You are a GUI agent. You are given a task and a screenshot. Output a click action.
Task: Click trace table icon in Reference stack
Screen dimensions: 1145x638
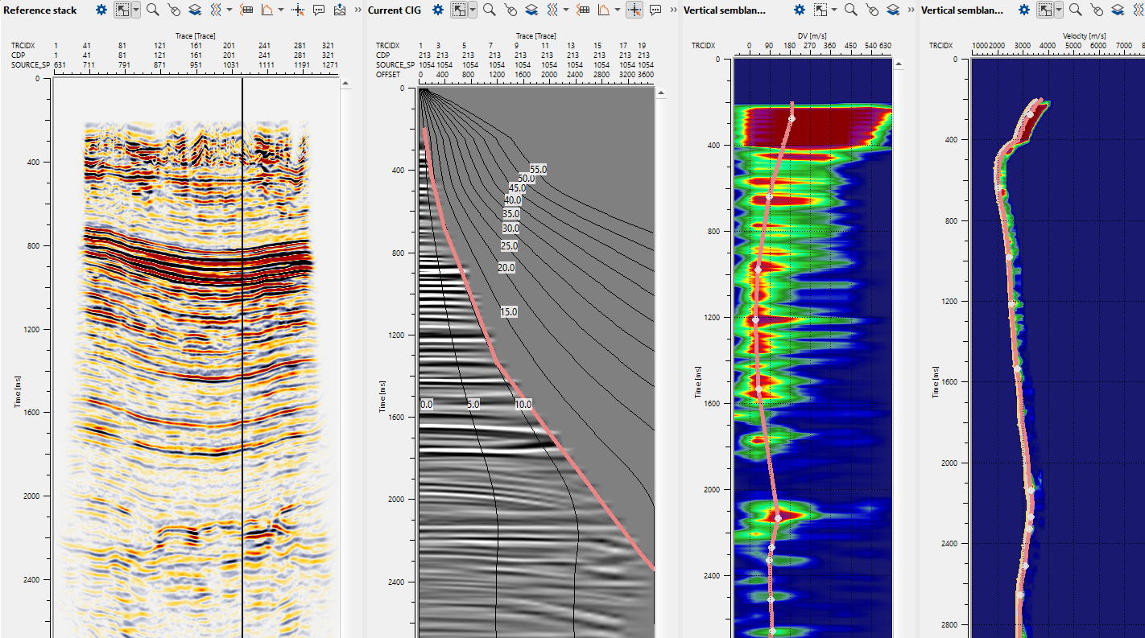coord(246,10)
